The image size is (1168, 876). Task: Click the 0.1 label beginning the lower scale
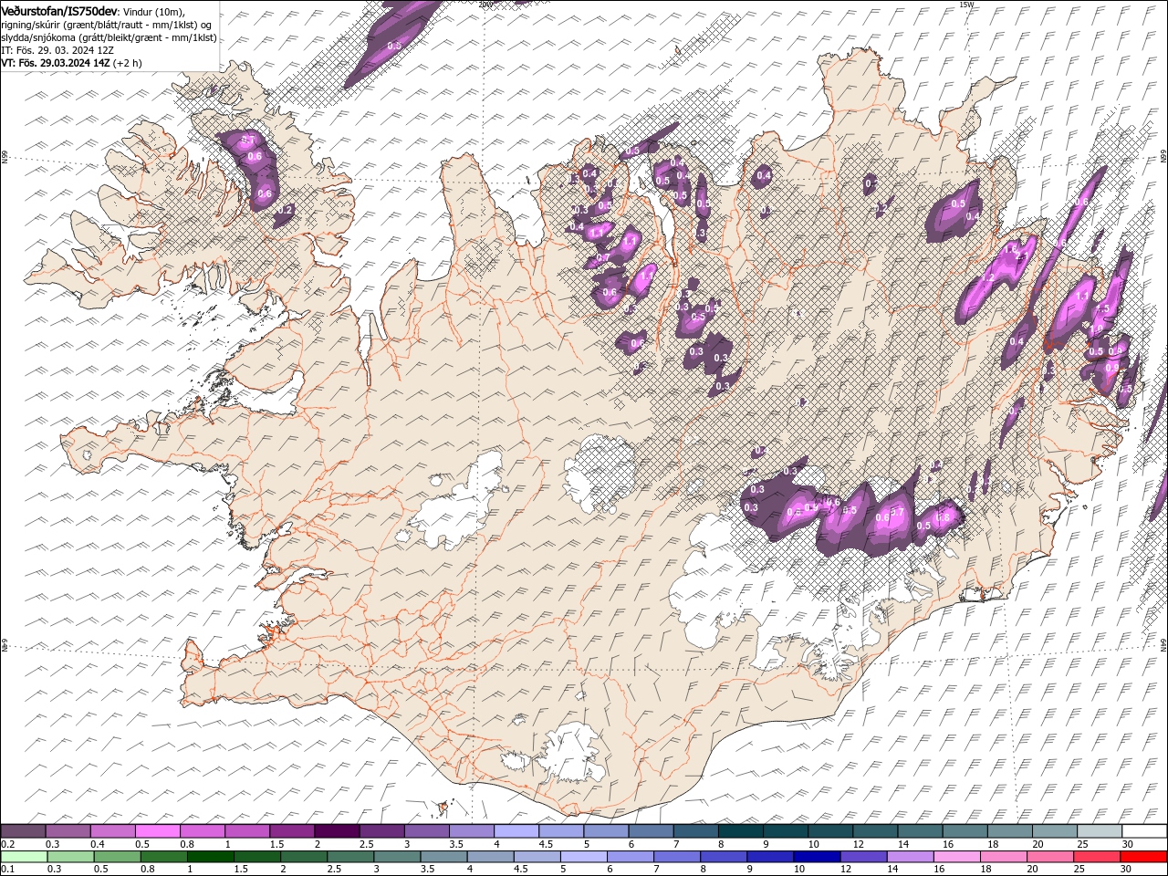[x=7, y=870]
